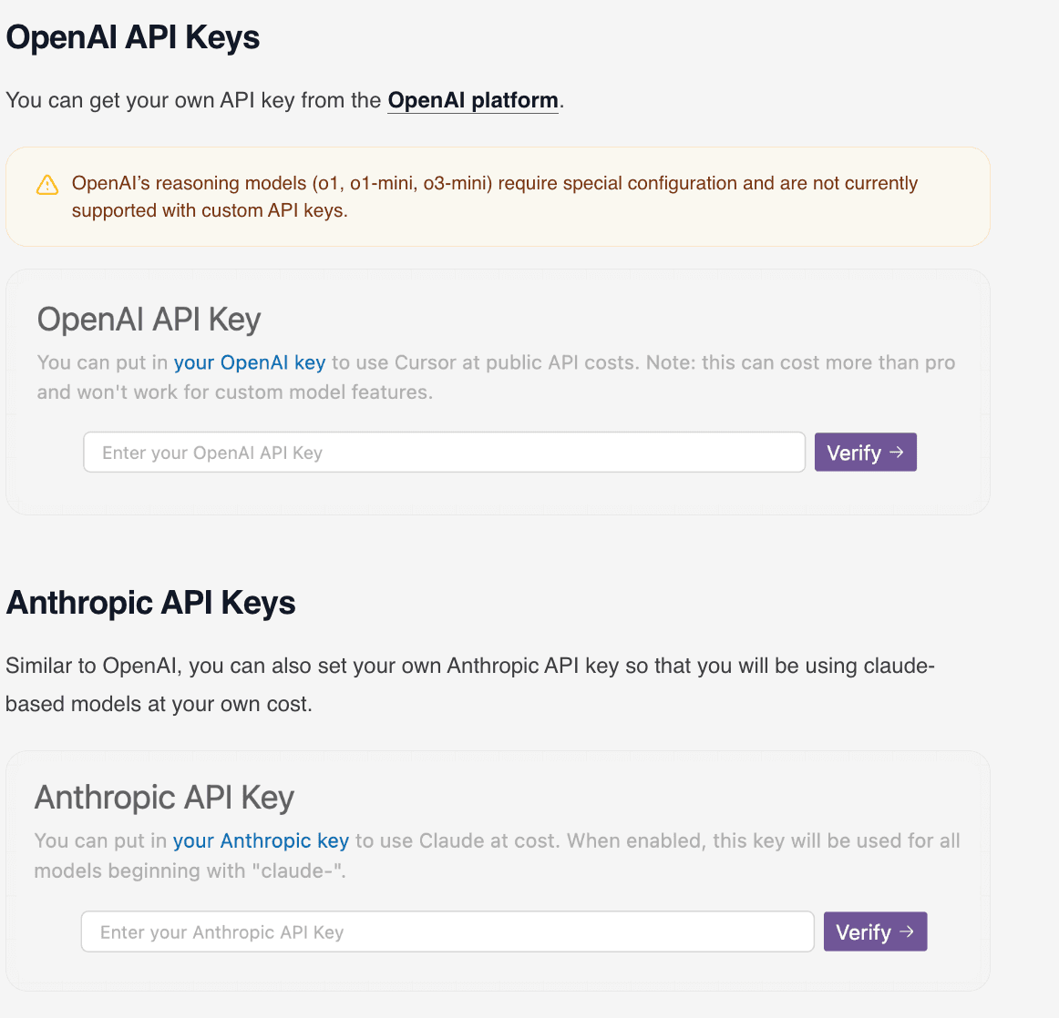Follow the 'your OpenAI key' link

(x=249, y=362)
